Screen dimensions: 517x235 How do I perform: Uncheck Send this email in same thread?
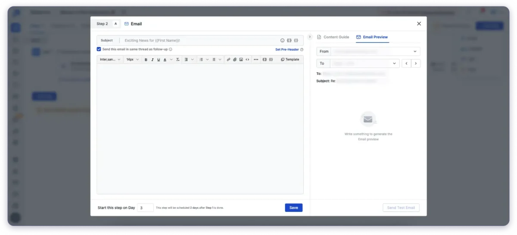99,49
